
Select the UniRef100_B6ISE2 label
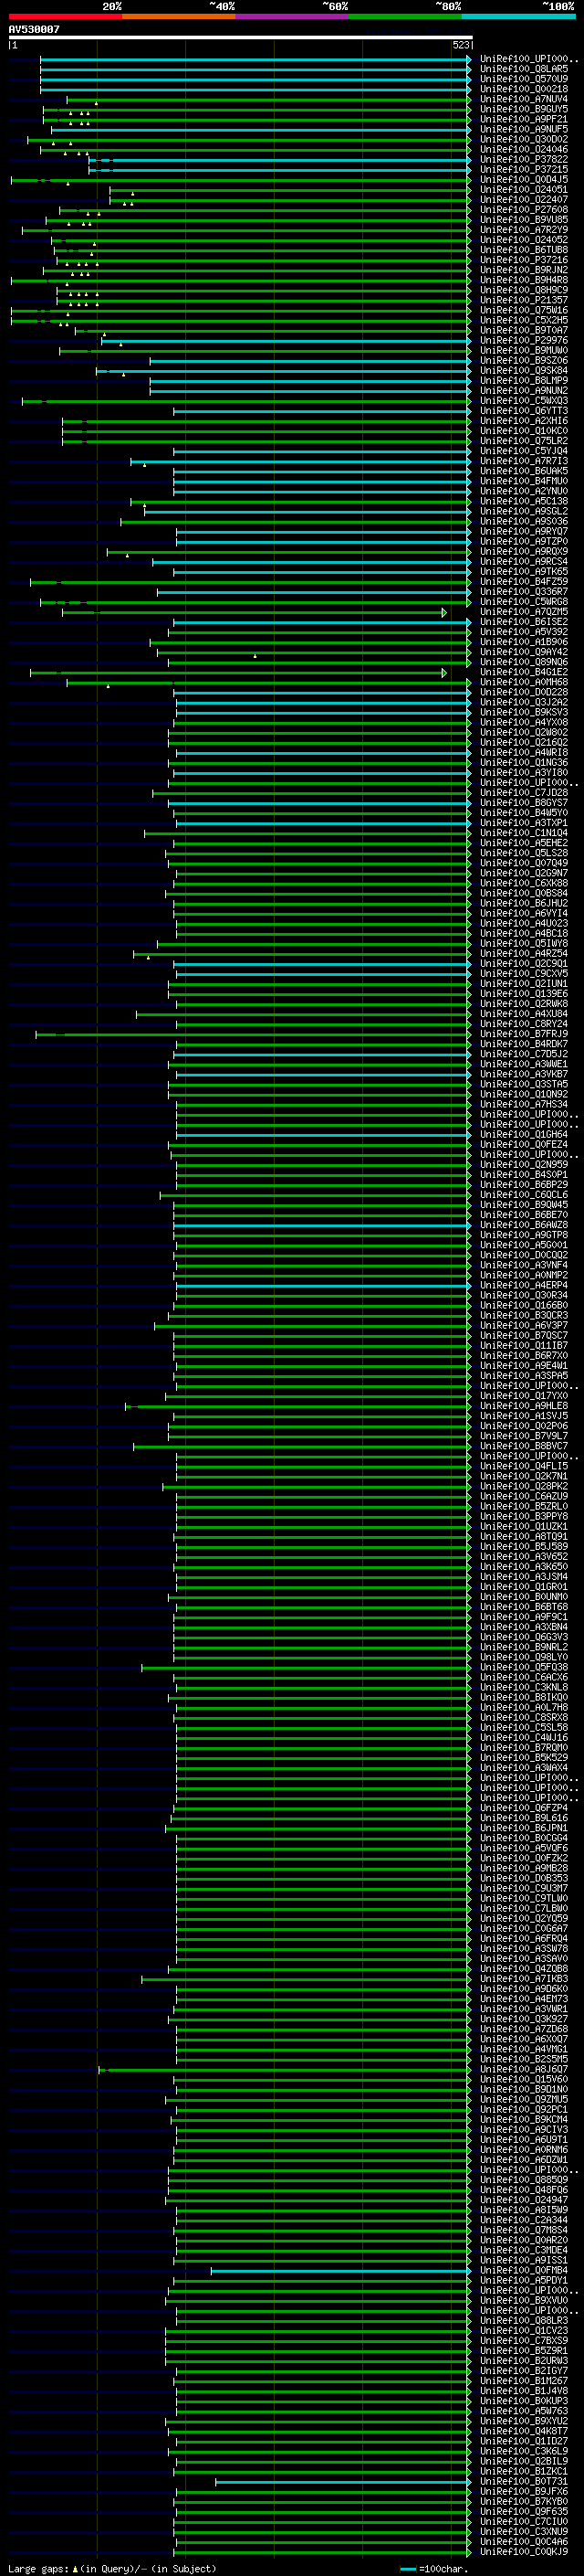523,621
